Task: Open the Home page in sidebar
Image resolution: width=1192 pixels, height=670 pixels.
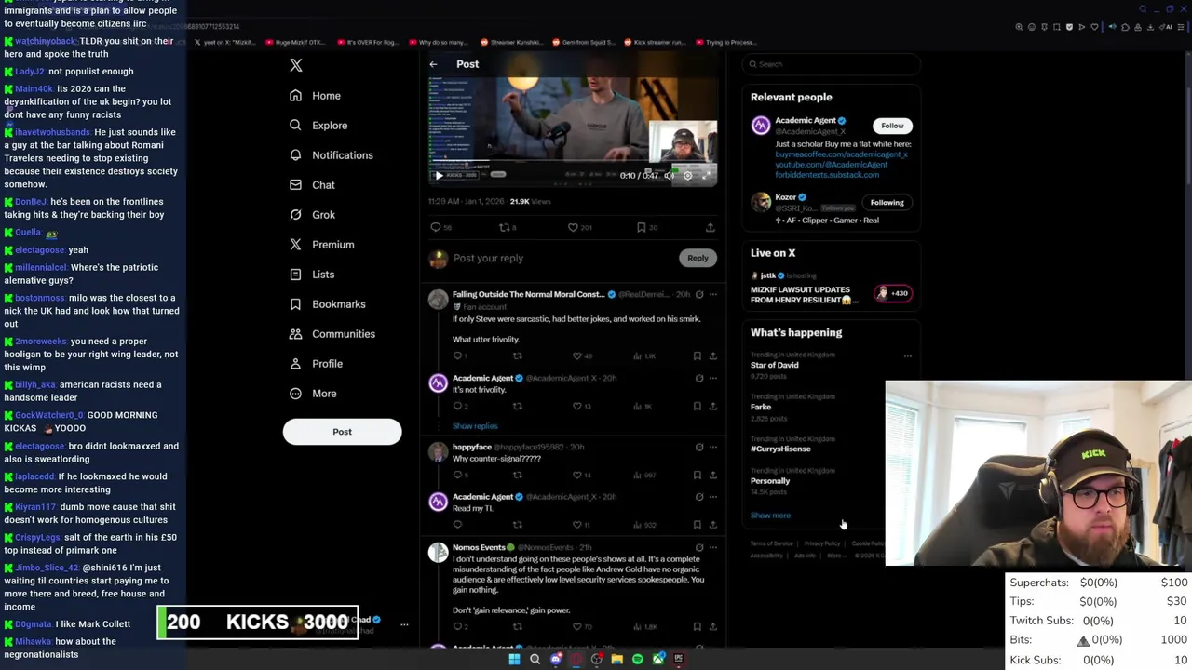Action: (315, 96)
